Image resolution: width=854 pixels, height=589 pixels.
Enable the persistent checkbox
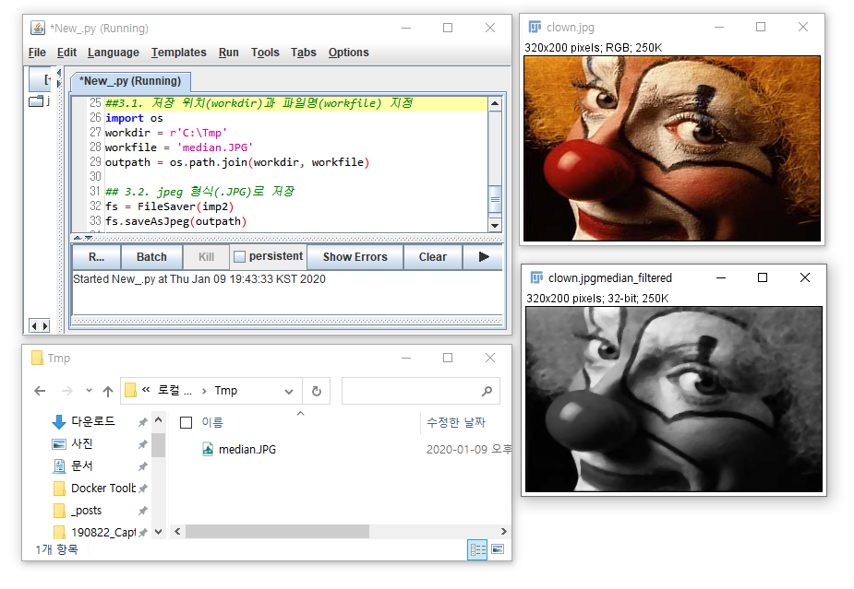coord(239,257)
